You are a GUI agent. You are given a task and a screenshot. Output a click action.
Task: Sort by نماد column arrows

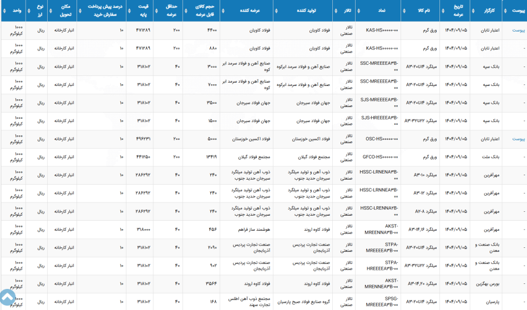(358, 11)
